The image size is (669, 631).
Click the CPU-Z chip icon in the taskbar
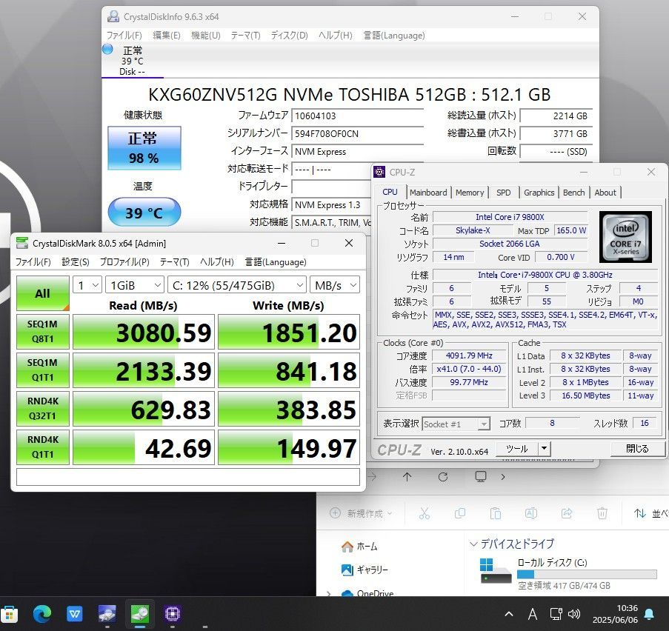[173, 613]
